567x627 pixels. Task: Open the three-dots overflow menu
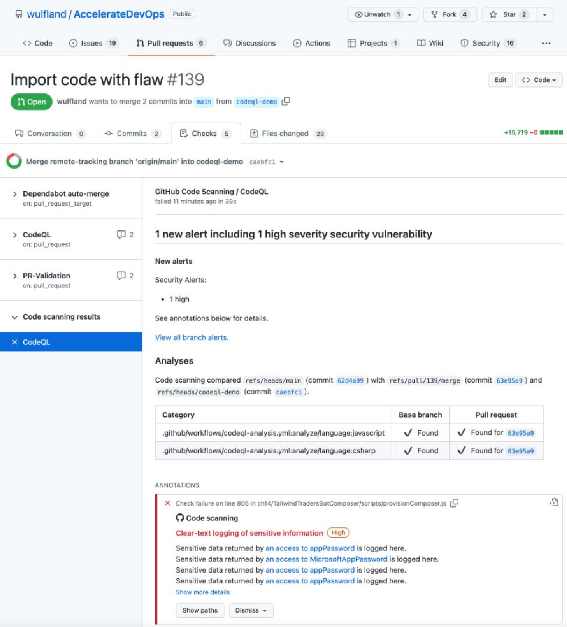tap(546, 43)
